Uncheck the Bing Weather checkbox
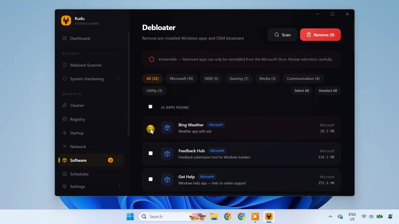Image resolution: width=399 pixels, height=224 pixels. point(151,128)
